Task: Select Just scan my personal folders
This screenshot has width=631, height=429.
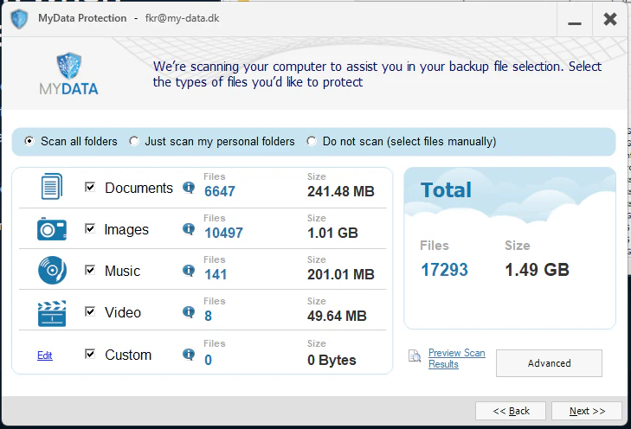Action: (134, 141)
